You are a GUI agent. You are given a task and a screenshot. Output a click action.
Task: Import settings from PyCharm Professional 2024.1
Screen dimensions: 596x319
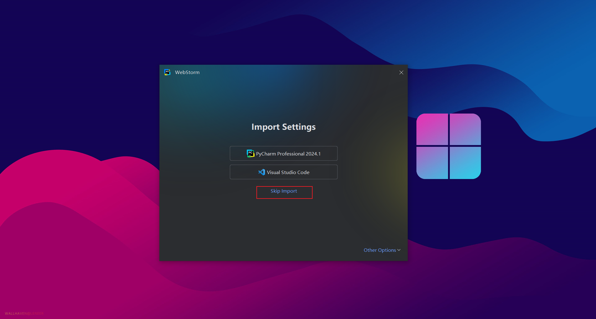(283, 154)
